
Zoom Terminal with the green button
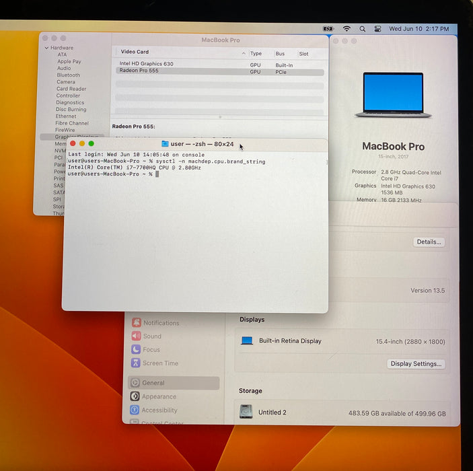91,143
